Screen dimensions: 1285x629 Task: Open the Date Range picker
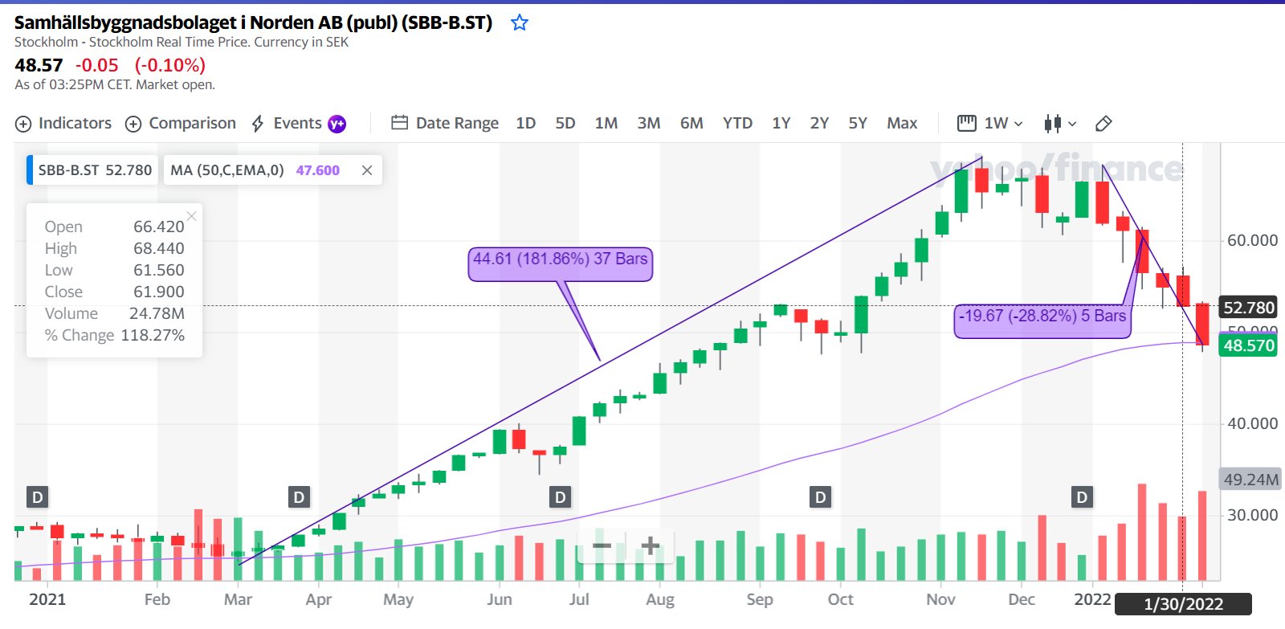click(457, 123)
